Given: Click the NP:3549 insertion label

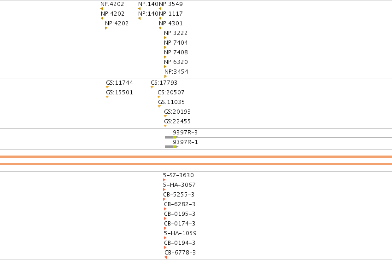Looking at the screenshot, I should (x=171, y=4).
